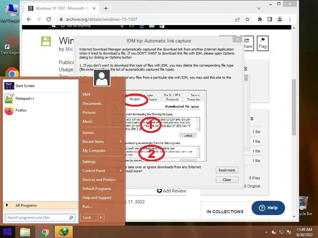The image size is (318, 238).
Task: Open a new Chrome tab
Action: tap(106, 8)
